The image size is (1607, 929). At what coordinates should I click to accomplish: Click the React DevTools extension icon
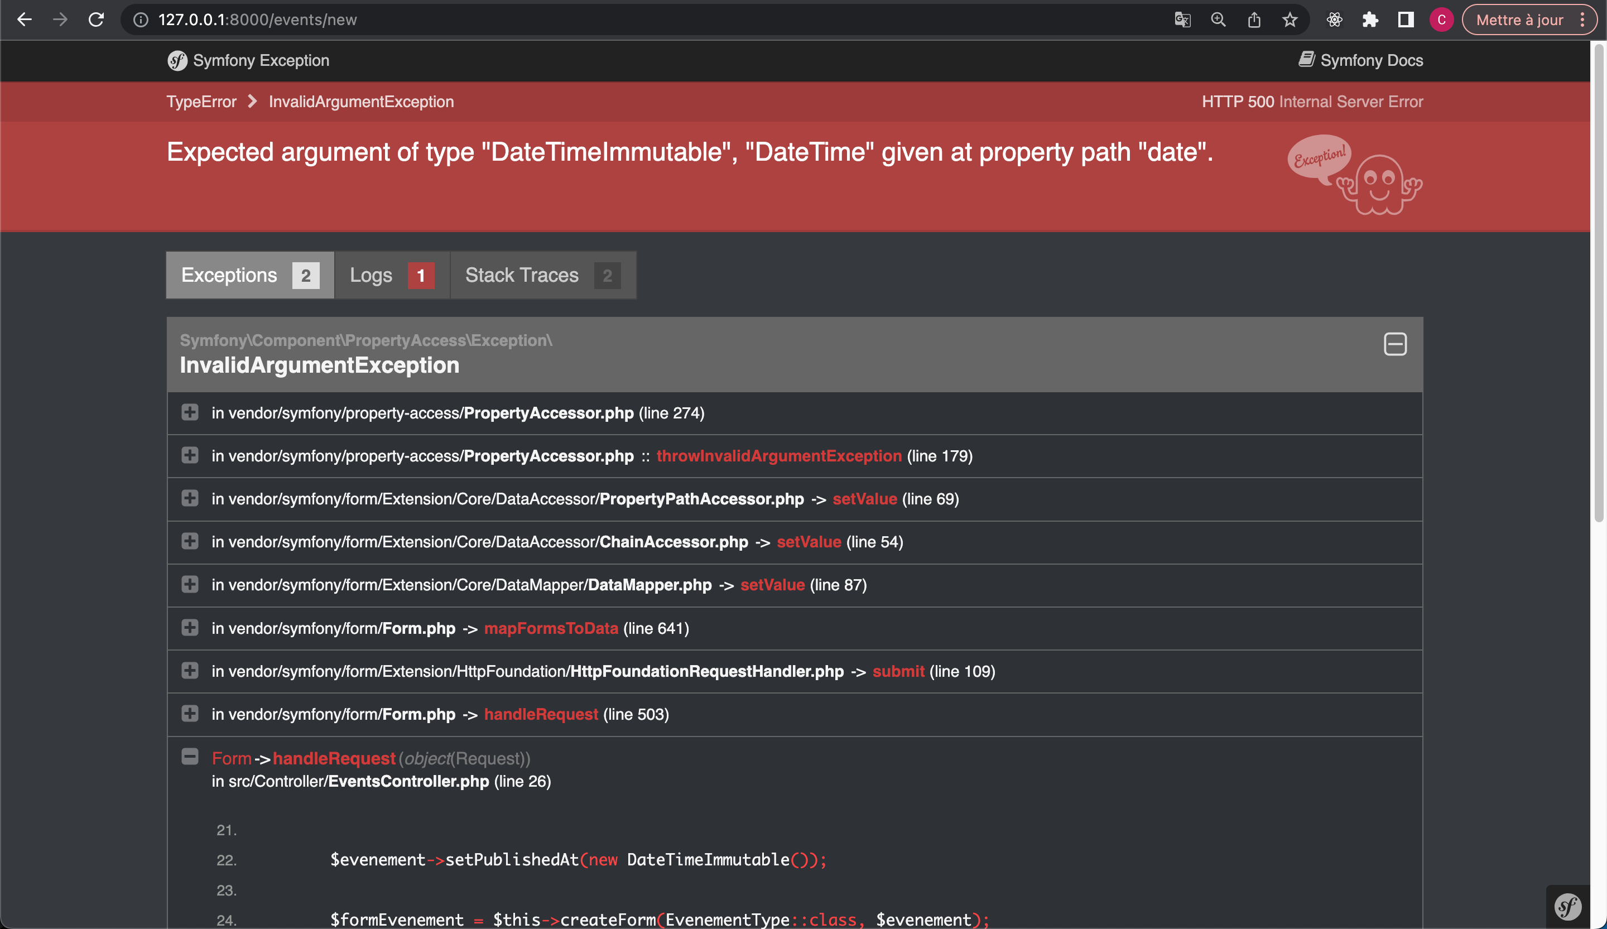coord(1334,20)
